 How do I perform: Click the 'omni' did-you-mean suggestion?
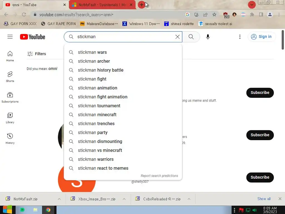point(53,69)
